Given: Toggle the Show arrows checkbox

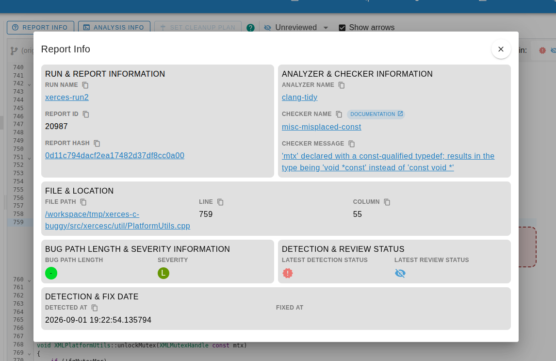Looking at the screenshot, I should 342,28.
